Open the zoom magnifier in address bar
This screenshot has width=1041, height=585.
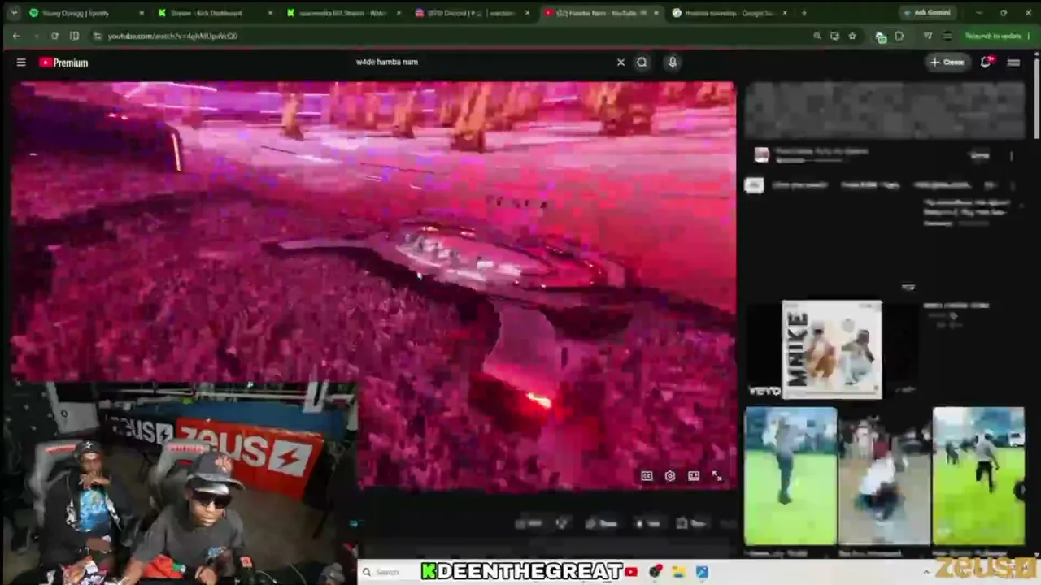point(817,36)
